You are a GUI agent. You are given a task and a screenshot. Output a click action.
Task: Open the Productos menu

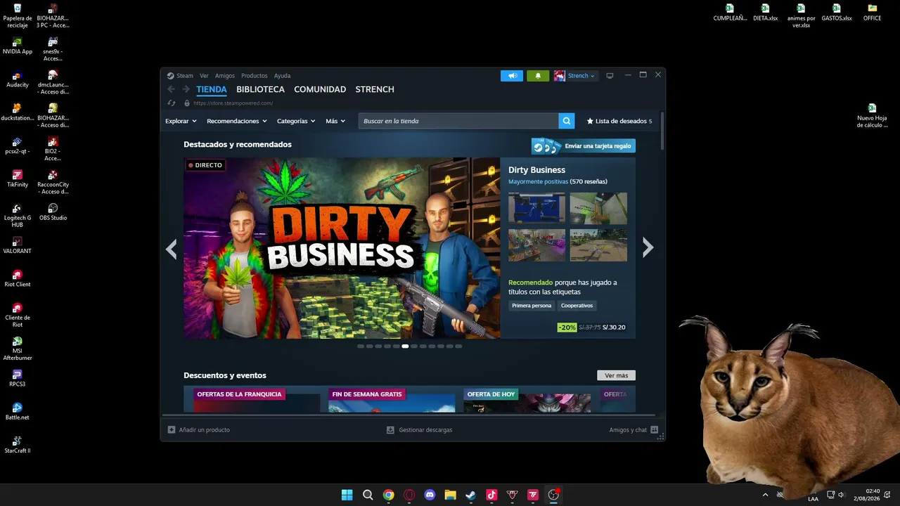pos(255,76)
